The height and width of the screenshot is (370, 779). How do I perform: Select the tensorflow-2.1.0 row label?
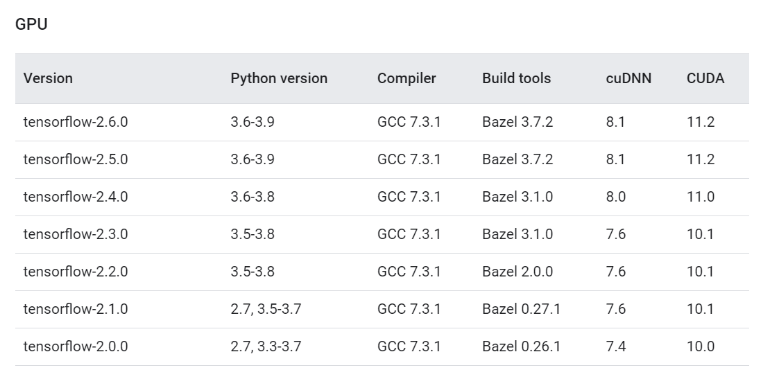(76, 309)
